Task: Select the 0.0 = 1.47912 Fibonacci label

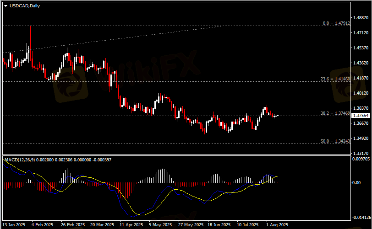Action: (x=336, y=23)
